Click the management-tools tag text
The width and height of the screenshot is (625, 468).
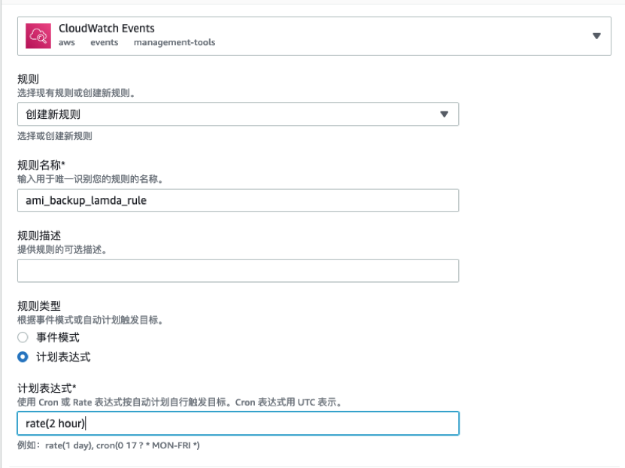tap(174, 42)
